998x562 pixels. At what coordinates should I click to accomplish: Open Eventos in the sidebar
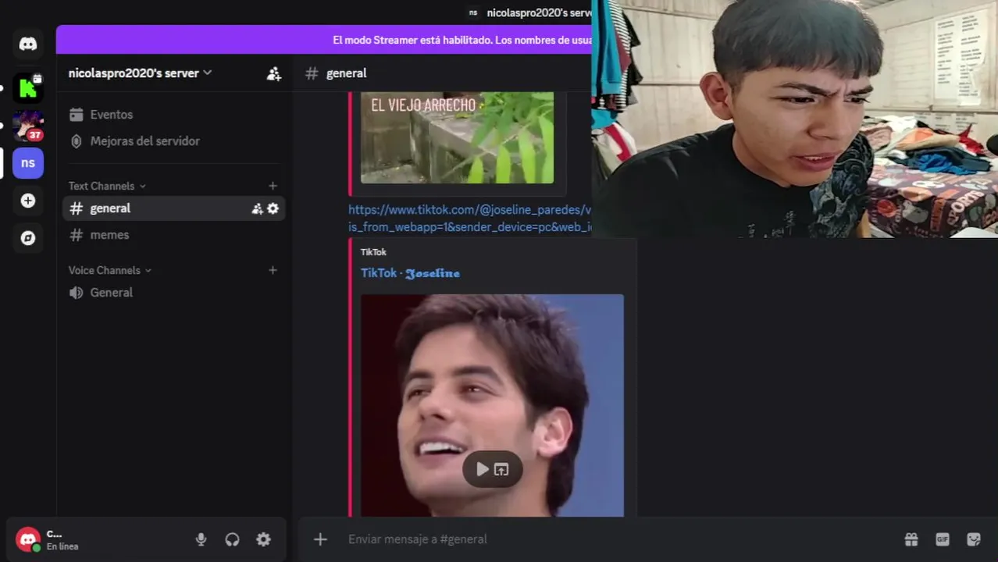click(173, 115)
